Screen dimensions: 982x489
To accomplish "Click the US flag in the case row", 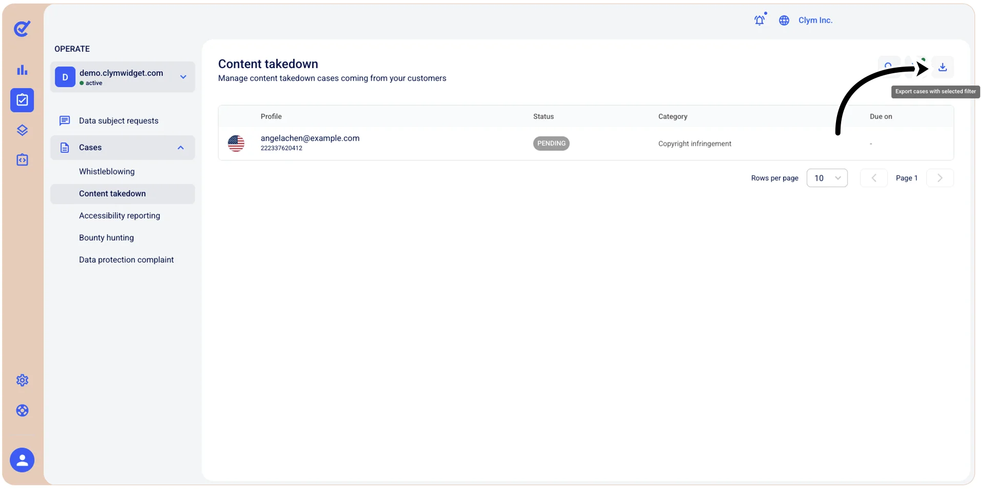I will (x=236, y=143).
